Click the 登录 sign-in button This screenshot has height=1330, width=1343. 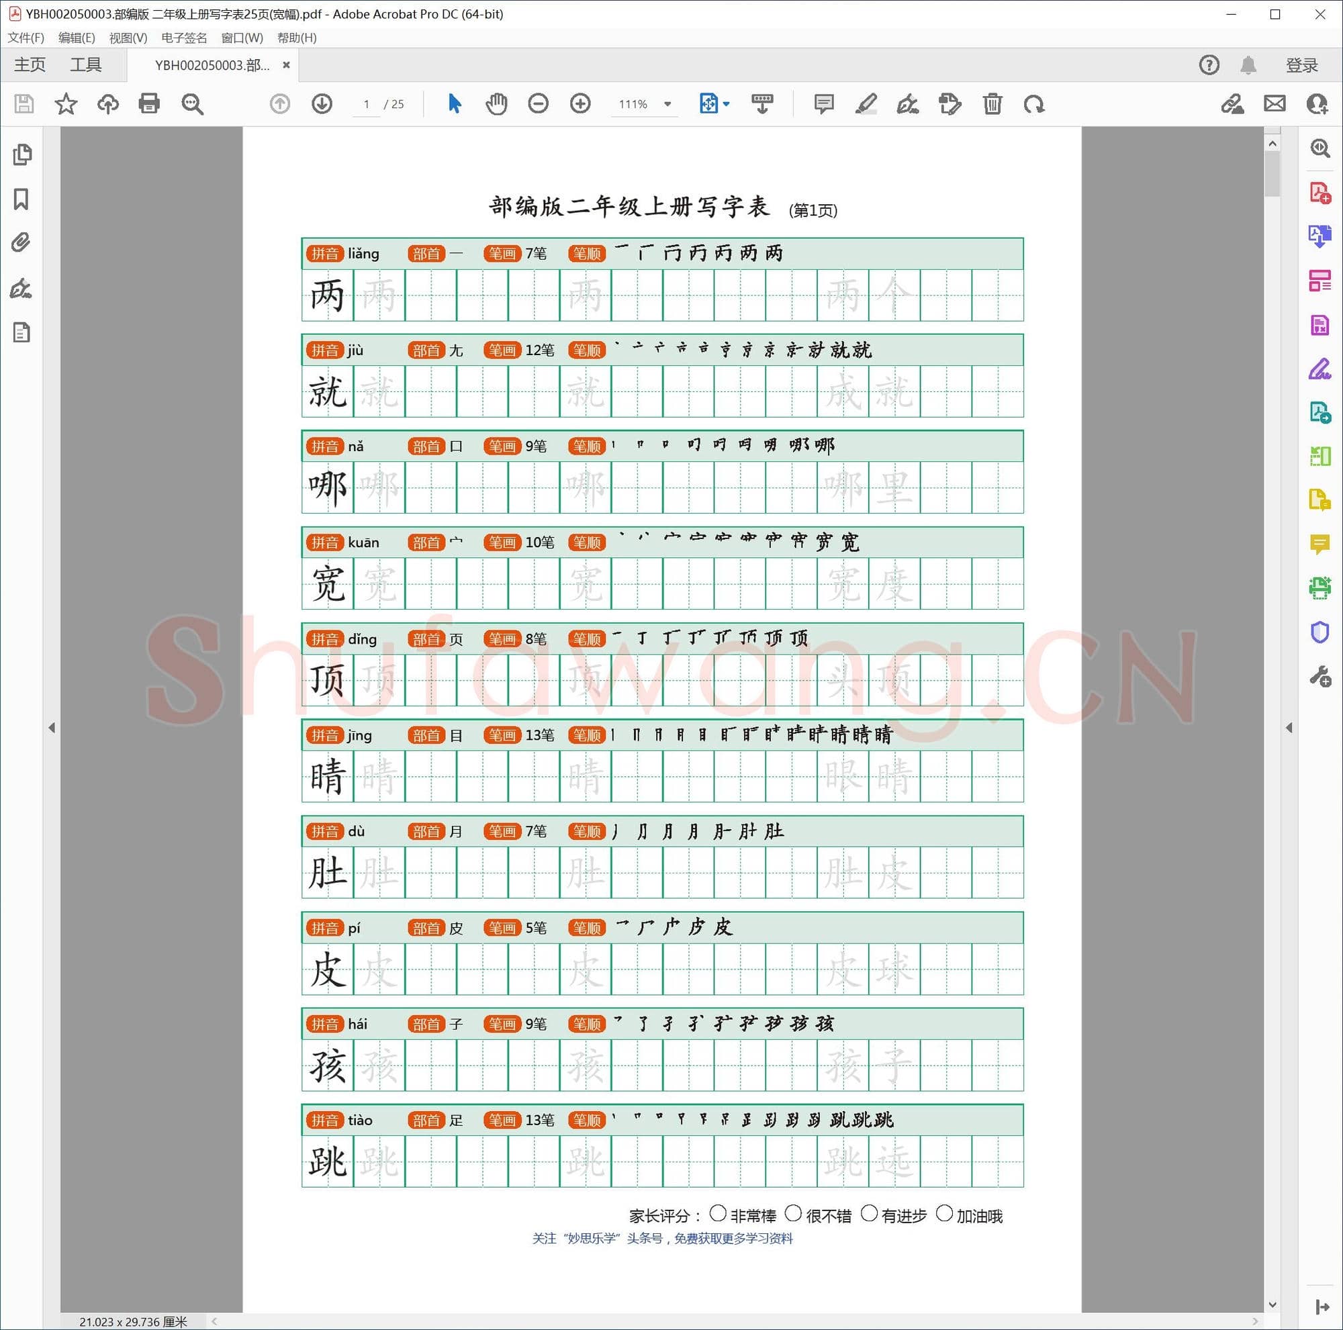coord(1301,64)
